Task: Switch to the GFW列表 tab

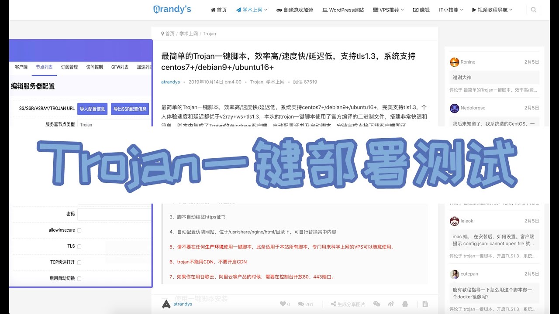Action: tap(120, 67)
